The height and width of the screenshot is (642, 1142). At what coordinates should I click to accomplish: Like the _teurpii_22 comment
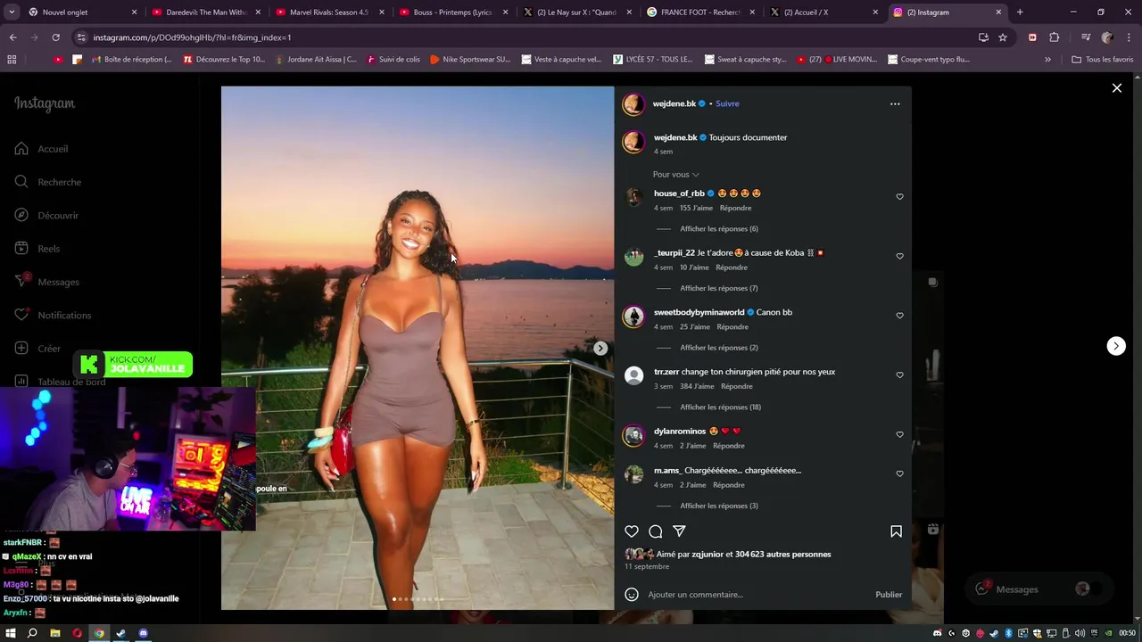[899, 257]
